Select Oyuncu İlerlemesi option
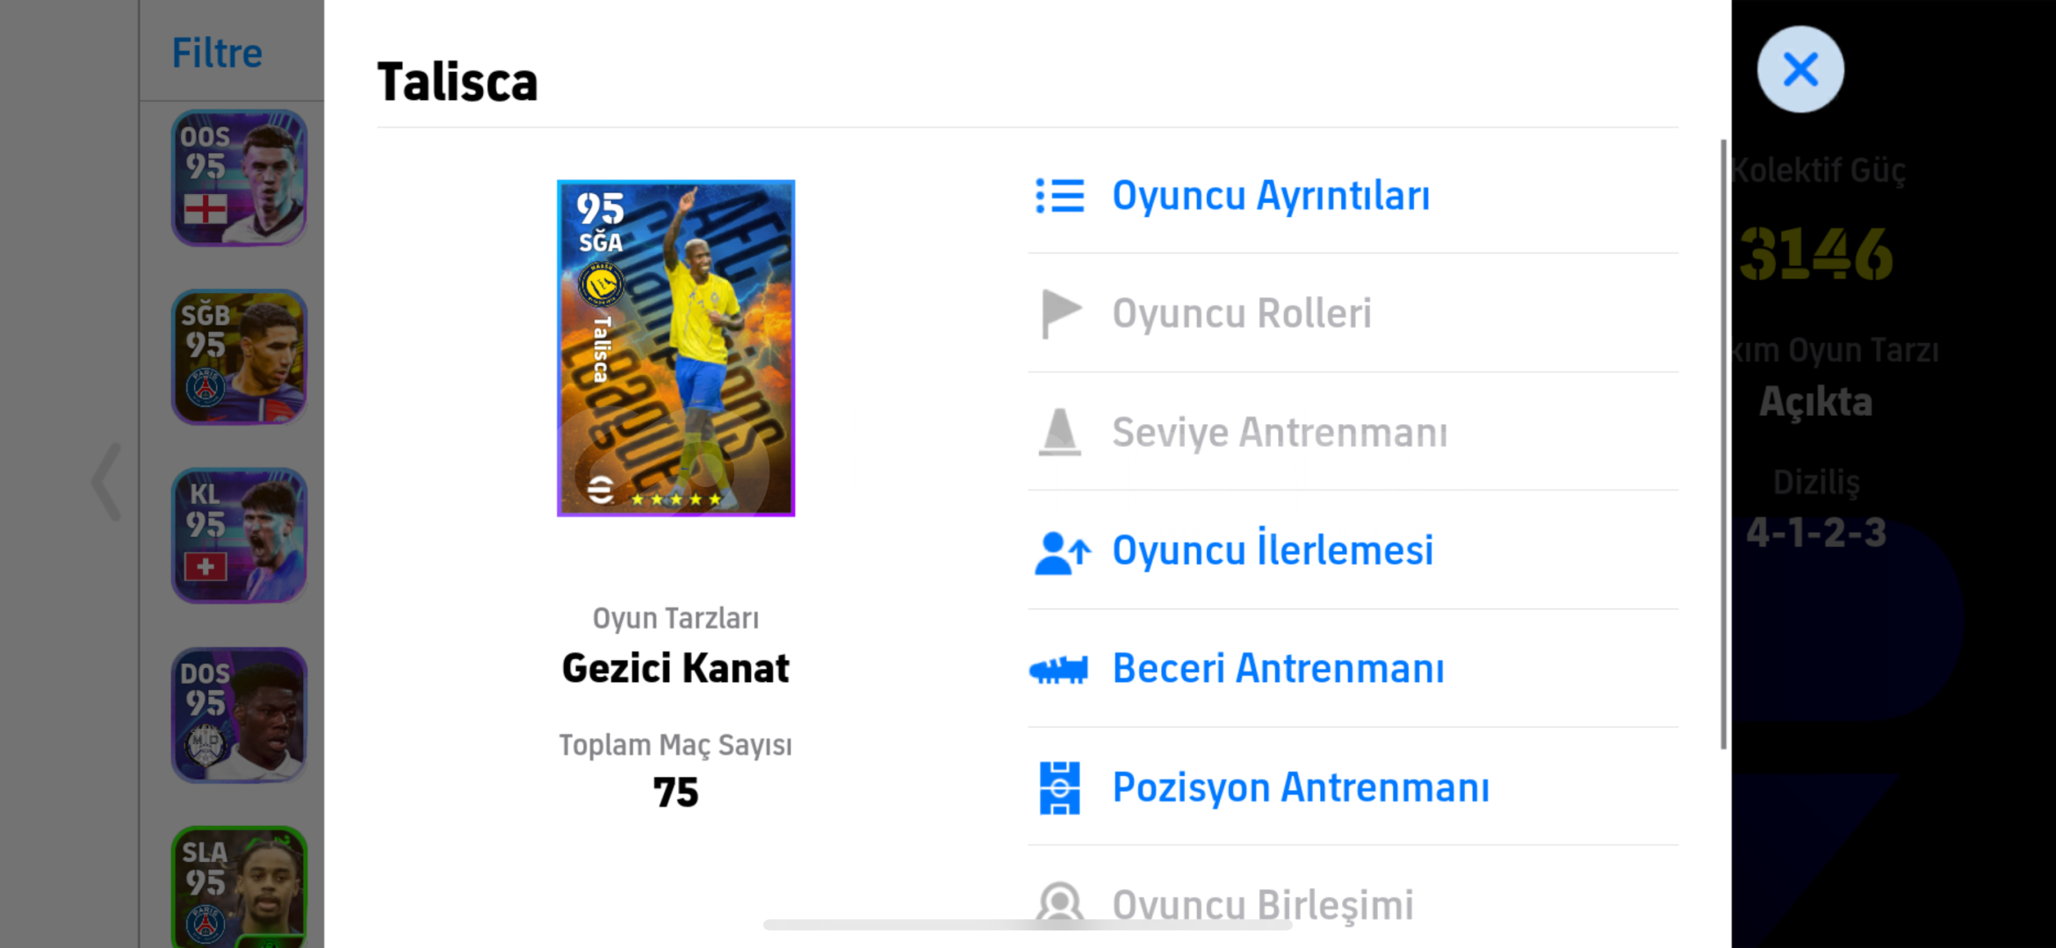 1272,551
